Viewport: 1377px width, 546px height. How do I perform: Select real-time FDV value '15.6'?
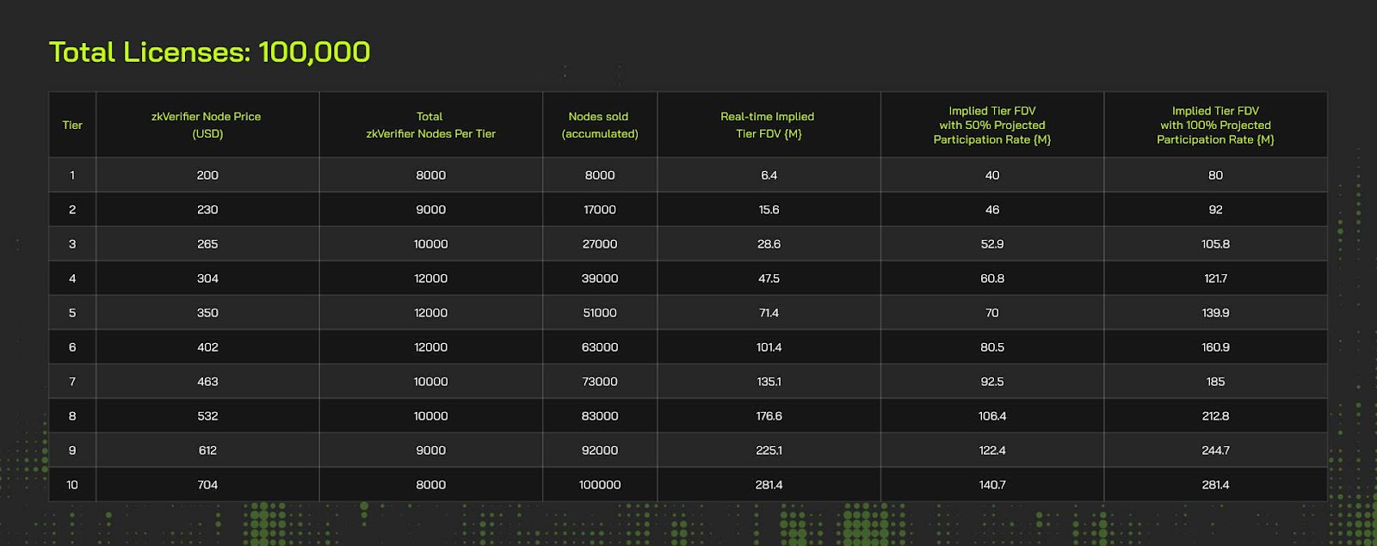[x=769, y=209]
